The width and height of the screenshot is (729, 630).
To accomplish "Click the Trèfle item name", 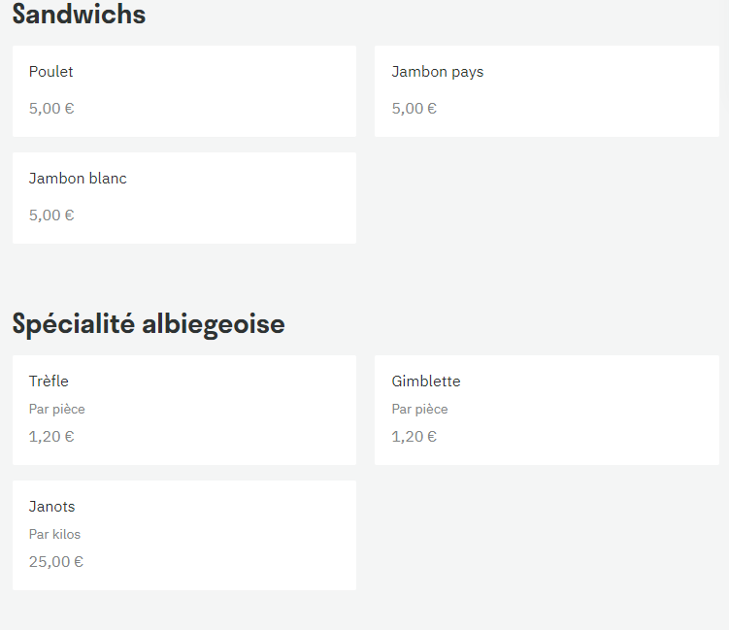I will tap(49, 381).
